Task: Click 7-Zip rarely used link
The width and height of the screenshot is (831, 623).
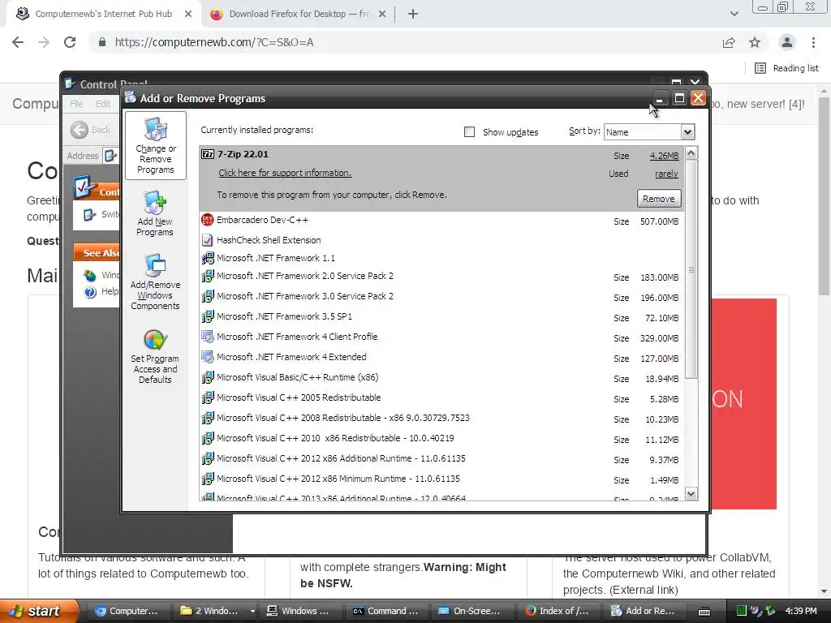Action: [x=666, y=174]
